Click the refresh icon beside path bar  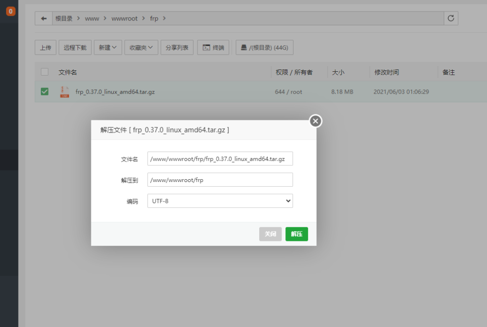(x=451, y=19)
